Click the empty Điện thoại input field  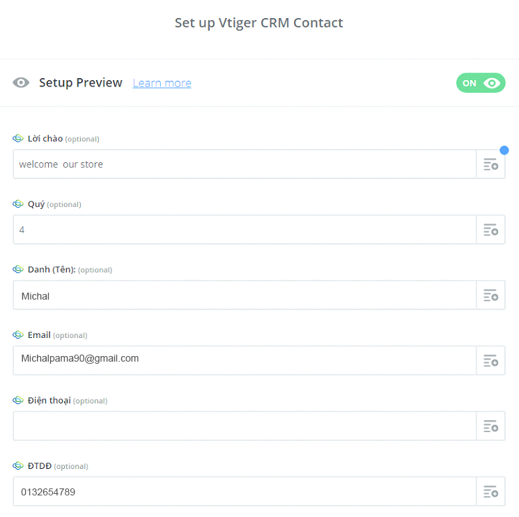pyautogui.click(x=244, y=426)
